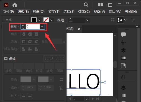Click the 粗细 weight input field

33,27
